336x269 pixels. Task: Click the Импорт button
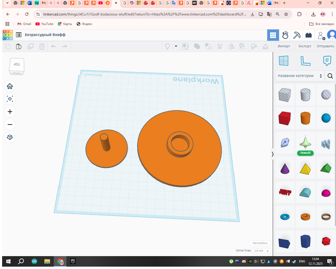[x=284, y=46]
